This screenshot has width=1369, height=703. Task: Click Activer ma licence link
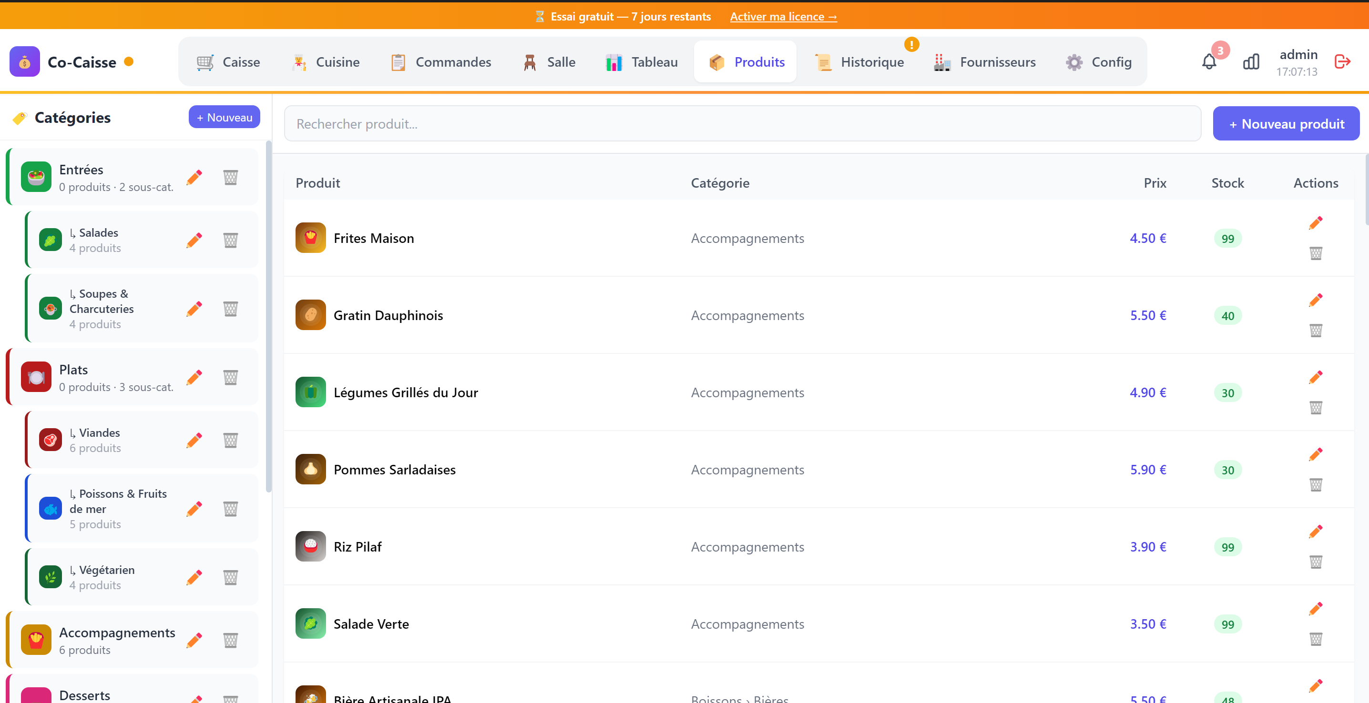[783, 17]
